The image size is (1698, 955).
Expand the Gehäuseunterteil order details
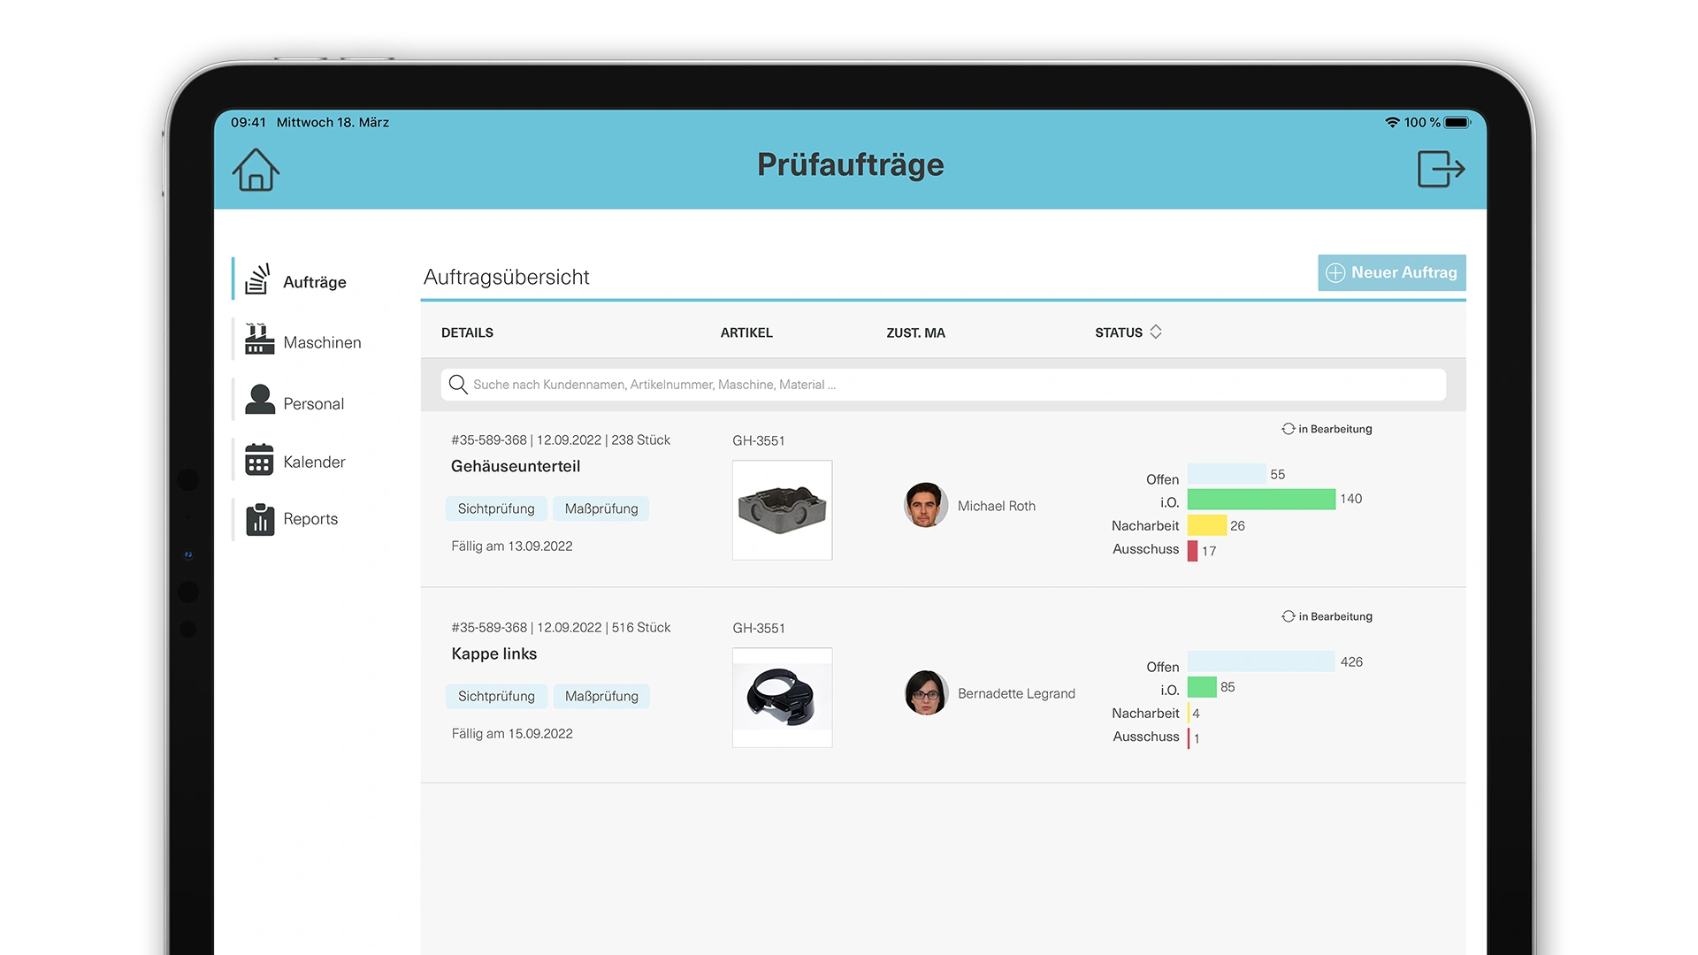click(516, 467)
